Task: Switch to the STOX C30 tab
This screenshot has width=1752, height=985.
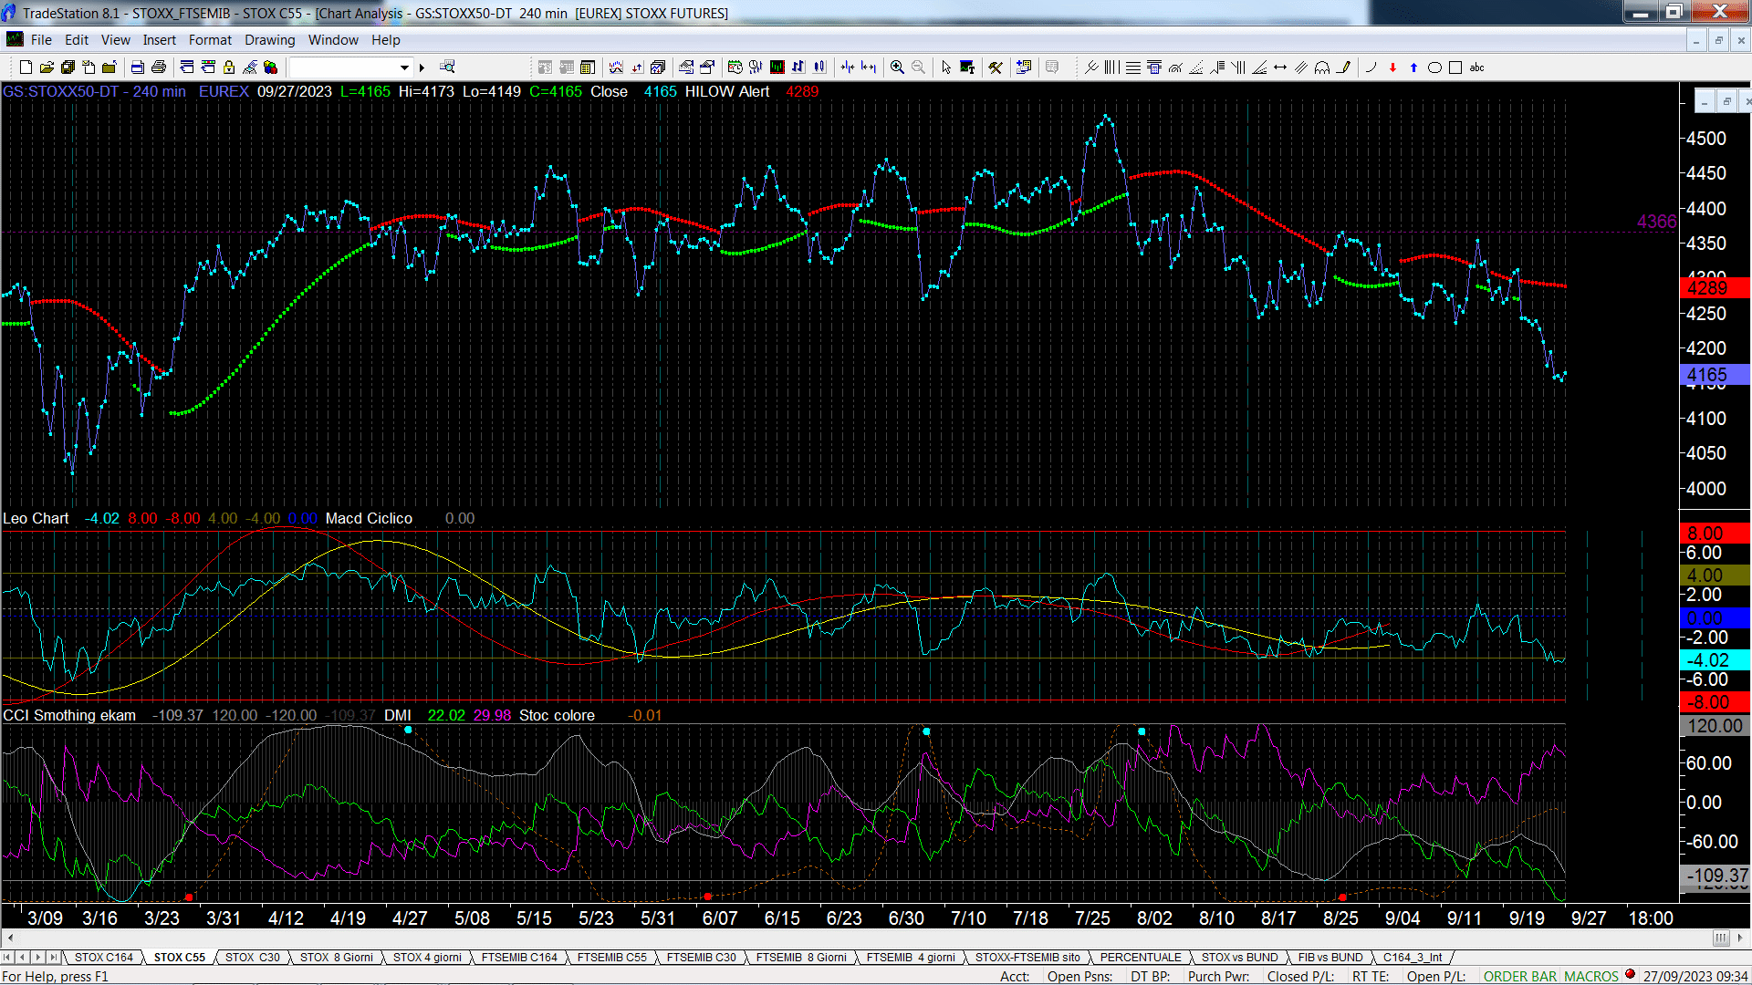Action: click(252, 958)
